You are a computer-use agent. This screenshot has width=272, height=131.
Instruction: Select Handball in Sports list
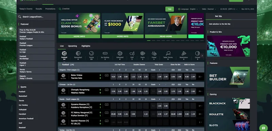pyautogui.click(x=22, y=114)
